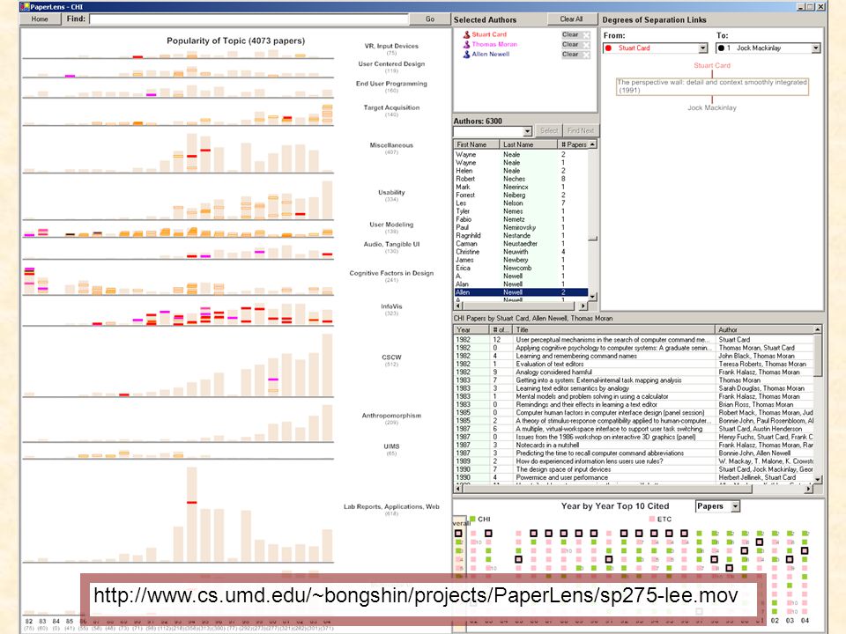Clear the Thomas Moran author selection

click(x=575, y=44)
